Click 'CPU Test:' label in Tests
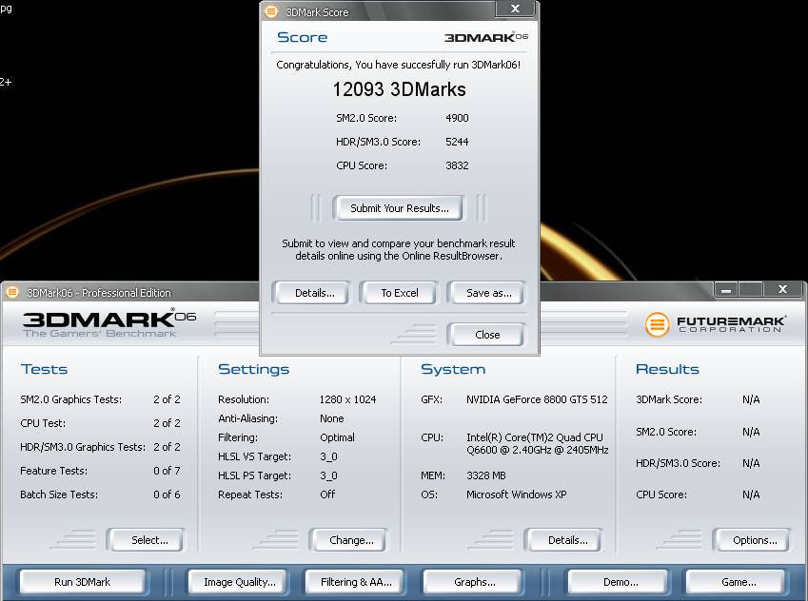808x601 pixels. 43,423
